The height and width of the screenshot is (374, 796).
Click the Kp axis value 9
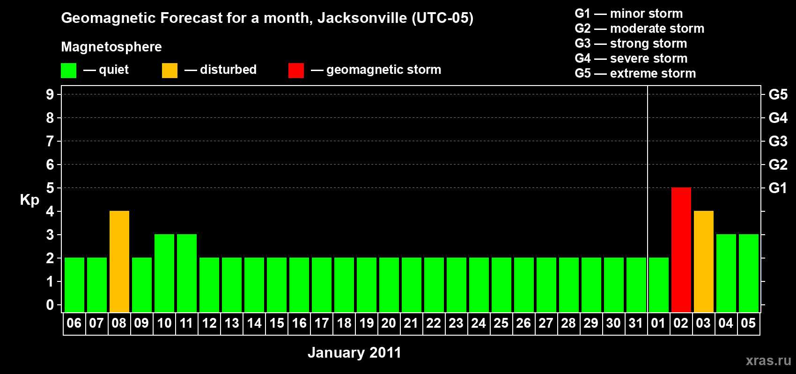(50, 94)
